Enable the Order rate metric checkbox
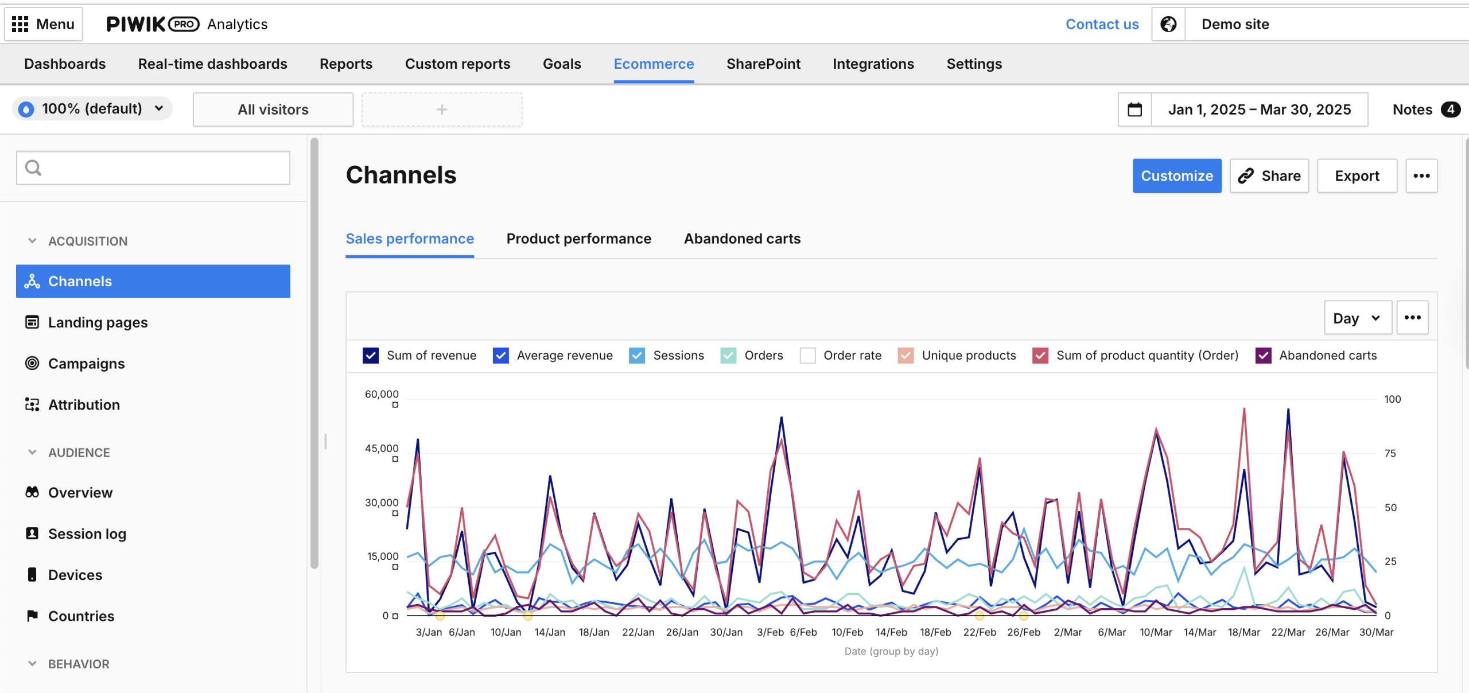Screen dimensions: 1469x693 (x=808, y=355)
